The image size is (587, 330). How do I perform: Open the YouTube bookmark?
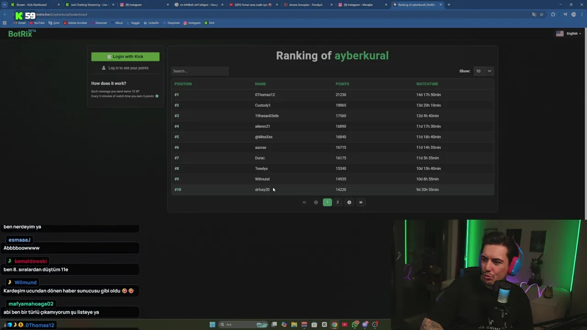pyautogui.click(x=37, y=23)
